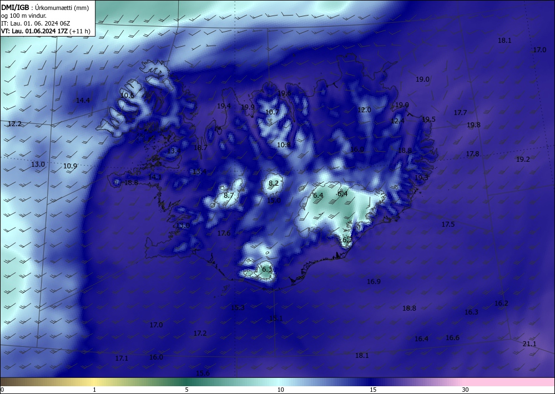Click the 1 tick on the color scale
The image size is (555, 394).
pos(94,390)
